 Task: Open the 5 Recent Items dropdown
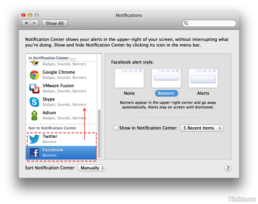point(202,128)
